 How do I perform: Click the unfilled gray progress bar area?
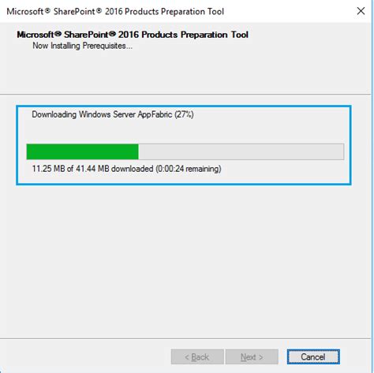[x=241, y=151]
